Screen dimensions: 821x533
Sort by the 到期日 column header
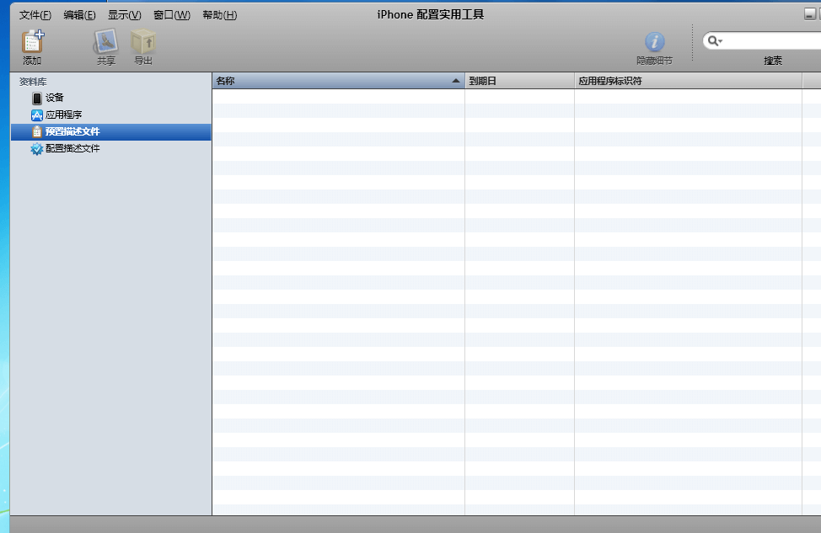coord(519,81)
